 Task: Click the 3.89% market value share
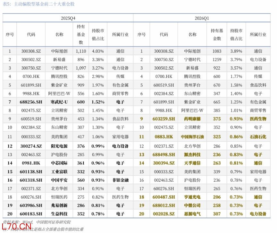click(236, 51)
